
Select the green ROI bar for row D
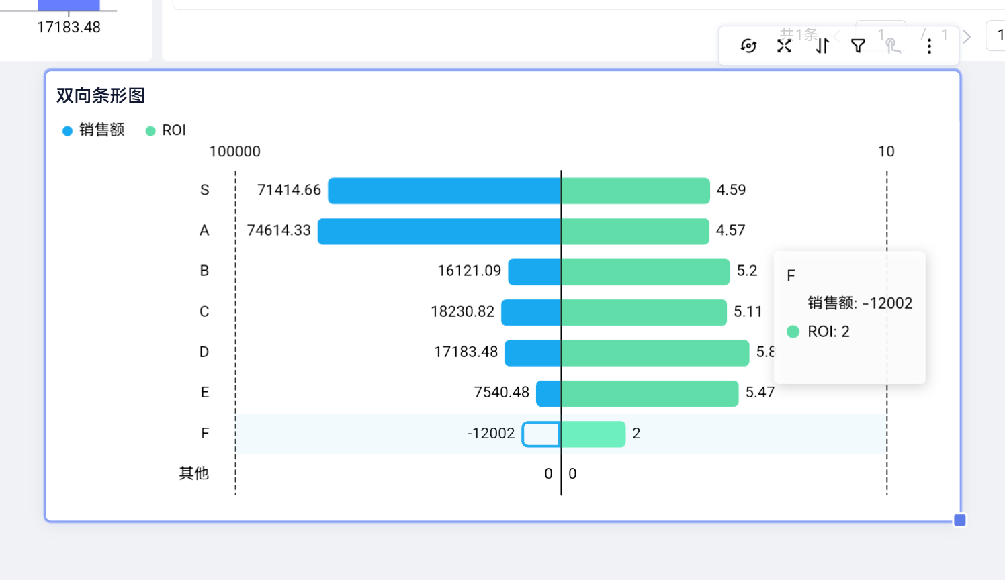pyautogui.click(x=655, y=353)
